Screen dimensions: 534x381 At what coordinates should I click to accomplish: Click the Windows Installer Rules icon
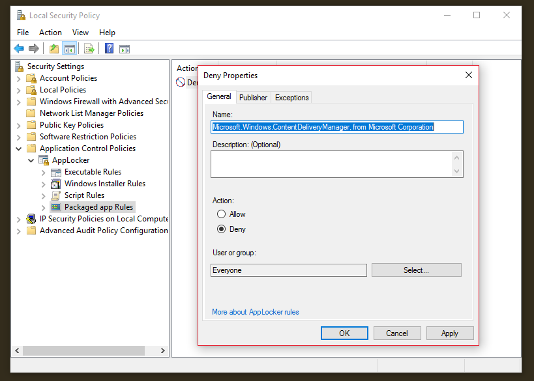(56, 184)
